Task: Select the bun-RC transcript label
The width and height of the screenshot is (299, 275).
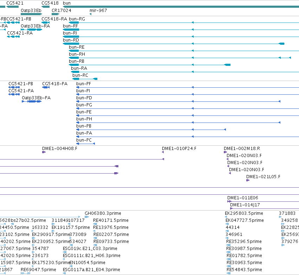Action: click(80, 75)
